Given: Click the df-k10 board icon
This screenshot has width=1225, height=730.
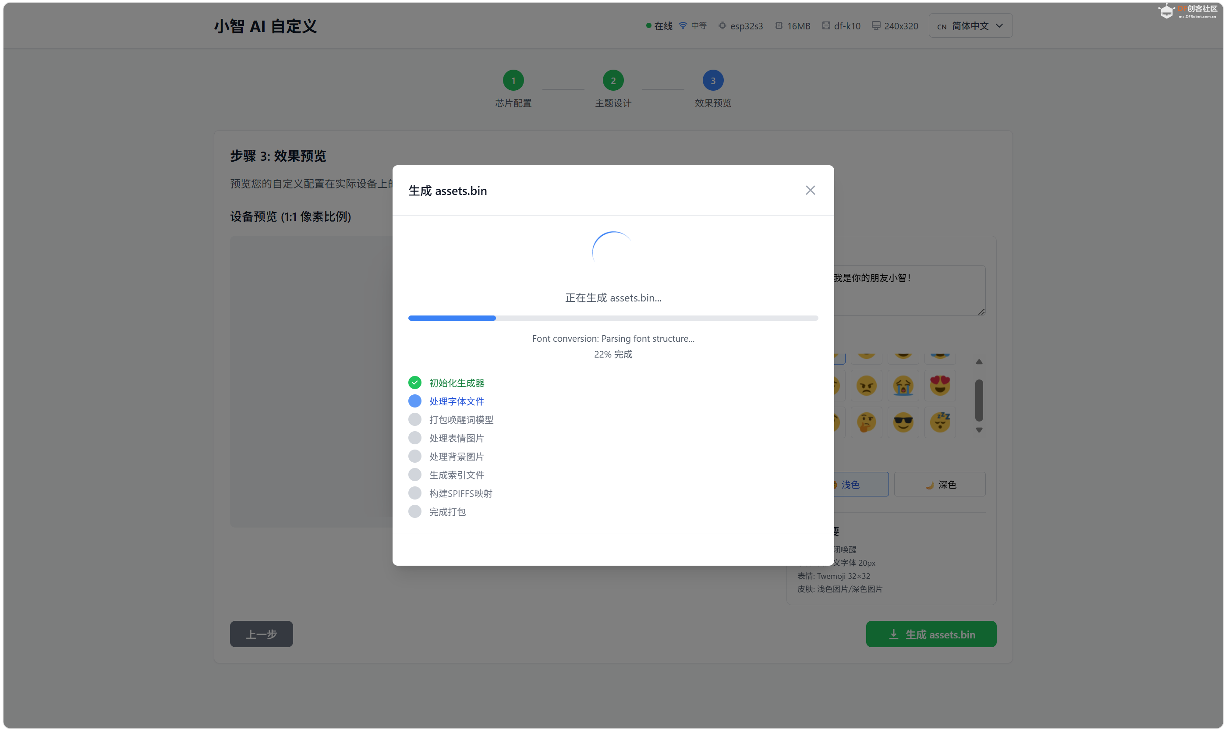Looking at the screenshot, I should [826, 25].
